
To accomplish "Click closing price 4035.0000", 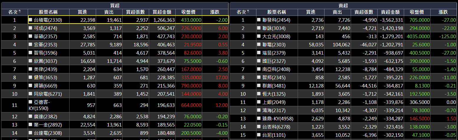I will pyautogui.click(x=418, y=36).
